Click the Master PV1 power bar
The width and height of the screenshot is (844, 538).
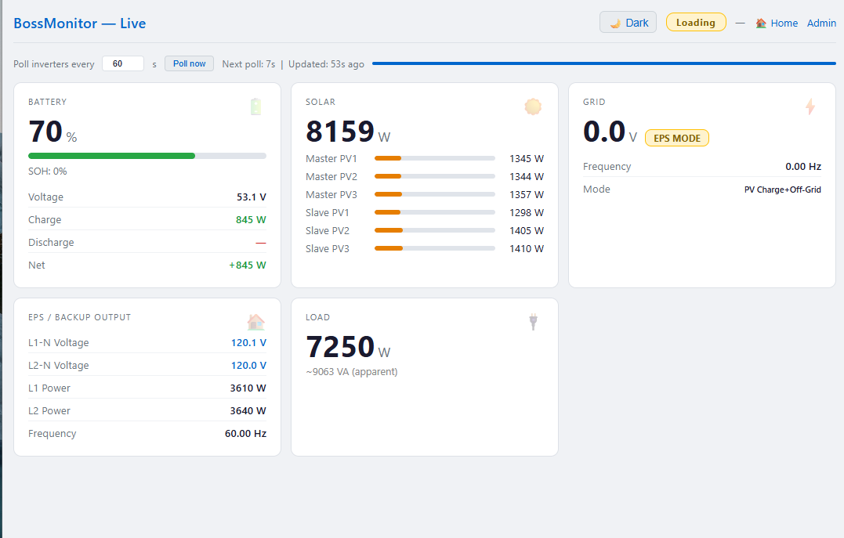pos(435,159)
